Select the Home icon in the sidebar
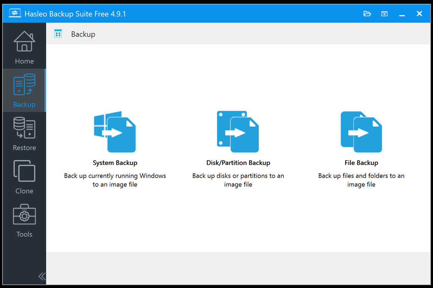This screenshot has height=288, width=433. pyautogui.click(x=24, y=41)
